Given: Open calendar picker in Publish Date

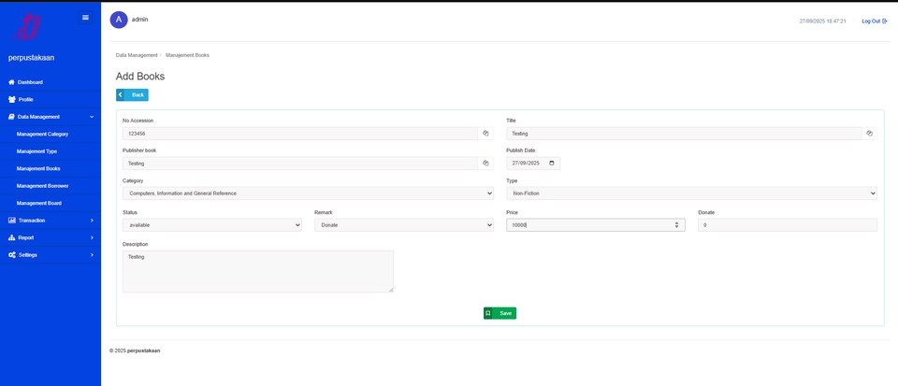Looking at the screenshot, I should coord(552,164).
